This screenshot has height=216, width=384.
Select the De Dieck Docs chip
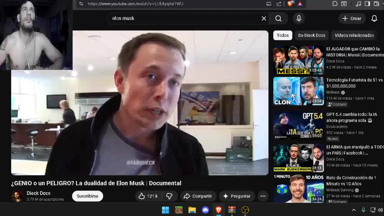point(312,35)
